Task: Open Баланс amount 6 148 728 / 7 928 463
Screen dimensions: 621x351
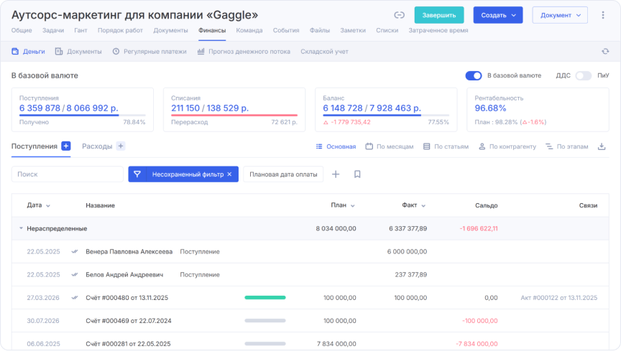Action: (372, 108)
